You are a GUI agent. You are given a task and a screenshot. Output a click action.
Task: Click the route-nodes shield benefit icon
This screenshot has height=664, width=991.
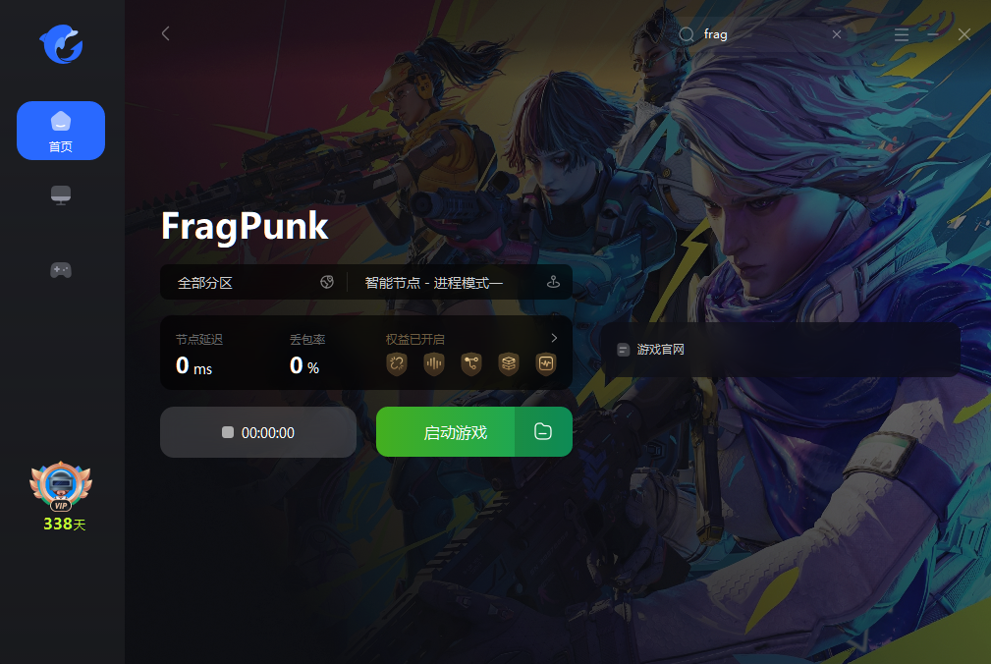pos(471,363)
